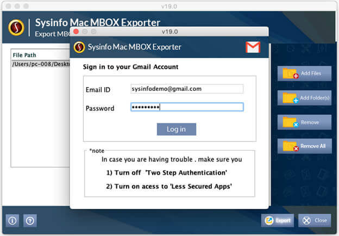Open the info icon at bottom left
The height and width of the screenshot is (236, 339).
point(12,221)
